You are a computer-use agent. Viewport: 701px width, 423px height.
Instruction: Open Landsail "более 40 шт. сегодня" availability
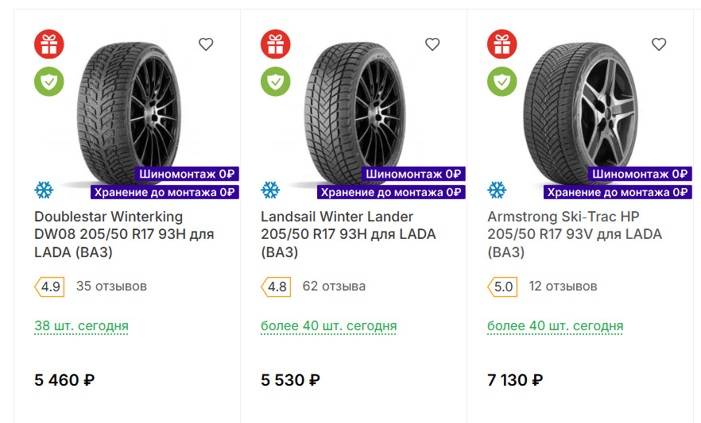click(328, 326)
